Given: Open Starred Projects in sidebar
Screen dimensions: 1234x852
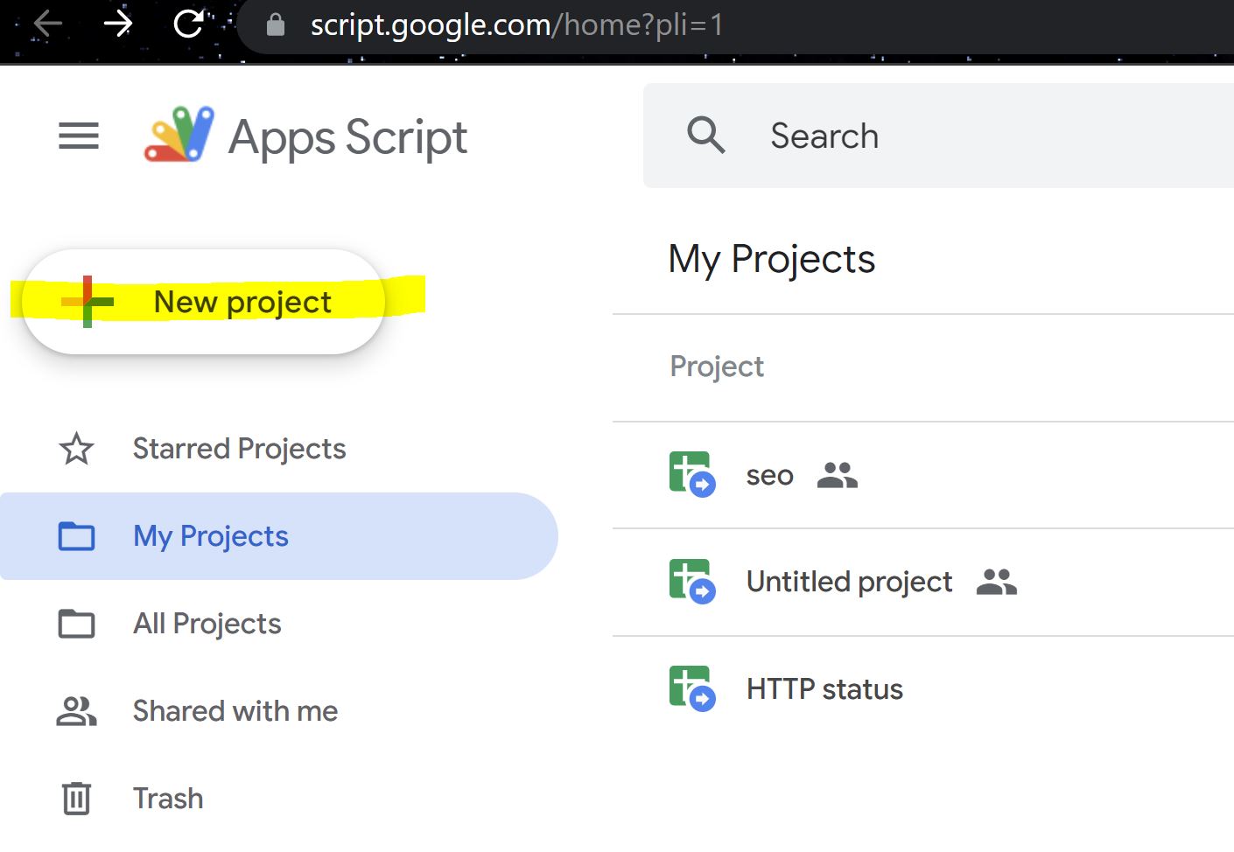Looking at the screenshot, I should pyautogui.click(x=238, y=449).
